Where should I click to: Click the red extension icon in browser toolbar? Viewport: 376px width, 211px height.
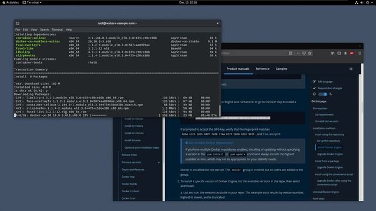[352, 53]
